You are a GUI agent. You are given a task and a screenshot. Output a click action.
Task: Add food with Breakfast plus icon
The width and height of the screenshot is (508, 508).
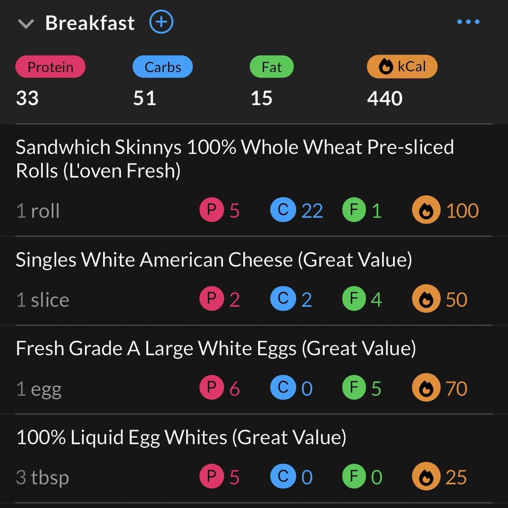pos(161,22)
